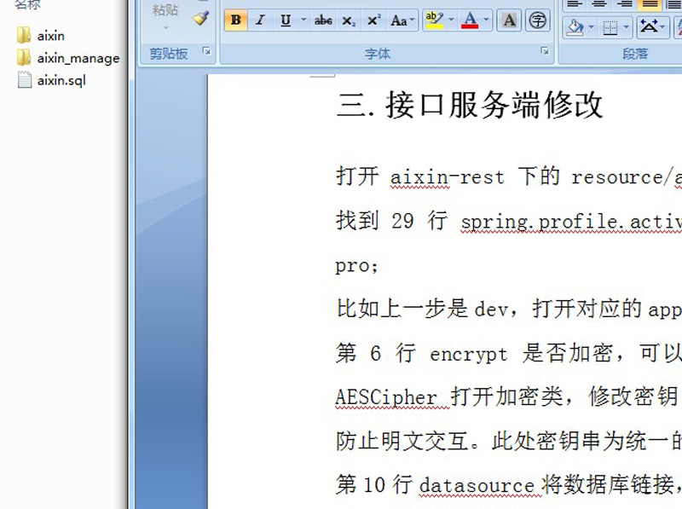Open the paragraph shading fill dropdown
Viewport: 682px width, 509px height.
pos(592,27)
